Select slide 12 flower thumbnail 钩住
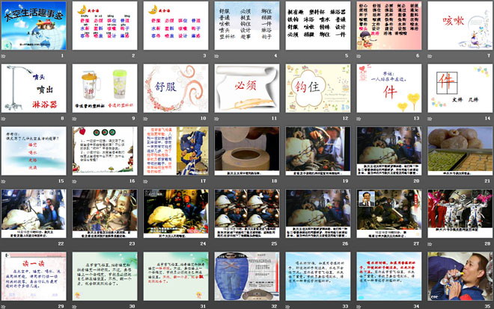The width and height of the screenshot is (494, 309). [x=318, y=88]
